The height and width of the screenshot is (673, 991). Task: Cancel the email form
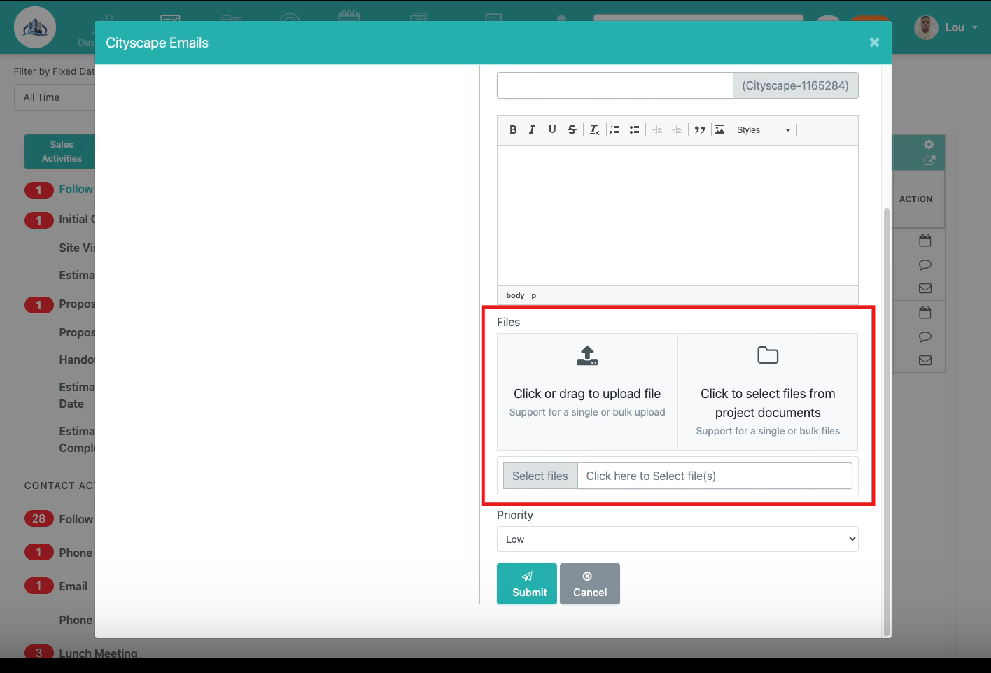pyautogui.click(x=590, y=583)
